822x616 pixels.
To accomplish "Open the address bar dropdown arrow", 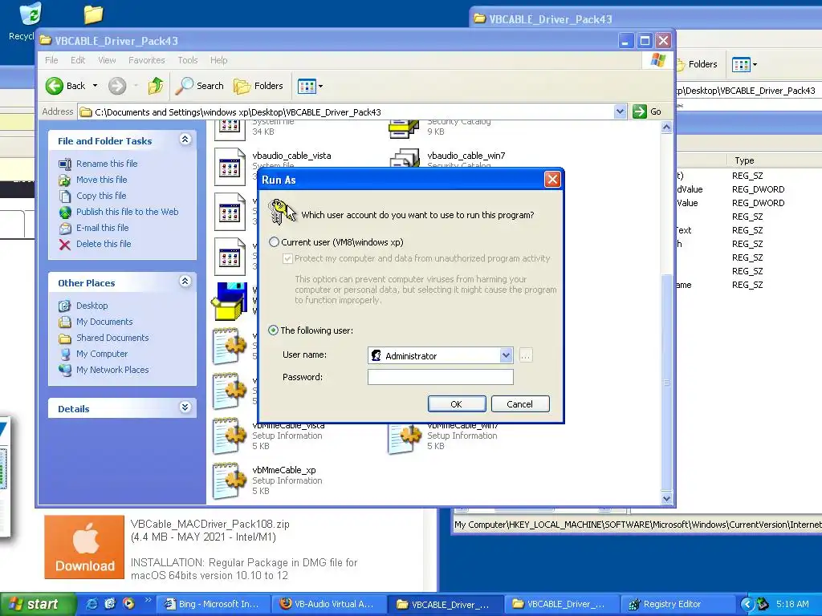I will tap(621, 111).
